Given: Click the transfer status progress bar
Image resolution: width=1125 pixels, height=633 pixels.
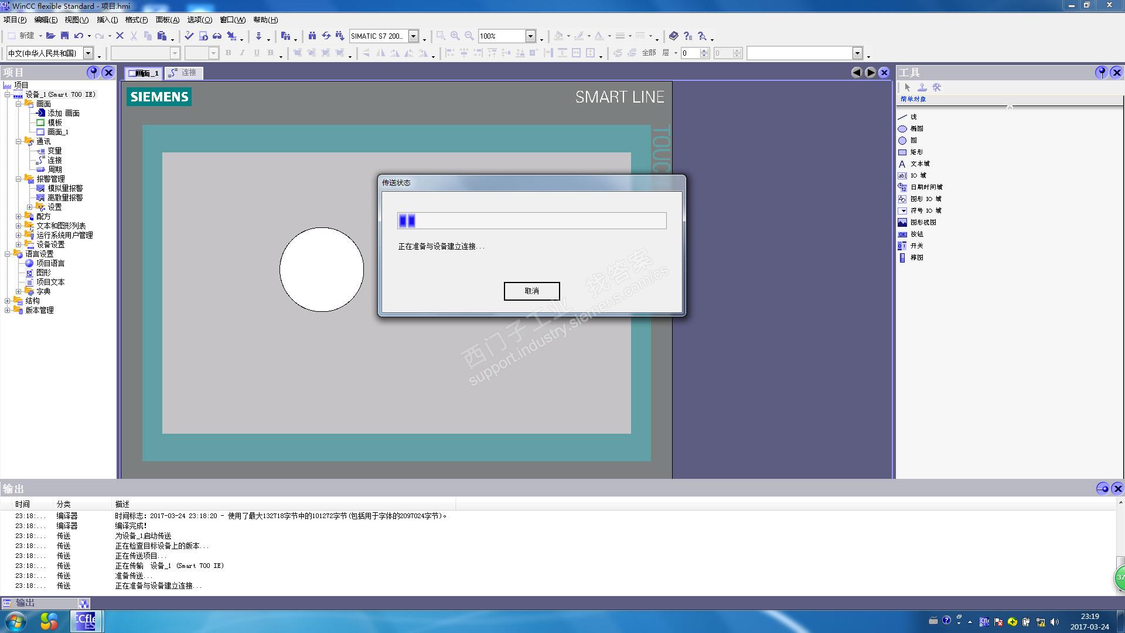Looking at the screenshot, I should click(531, 220).
